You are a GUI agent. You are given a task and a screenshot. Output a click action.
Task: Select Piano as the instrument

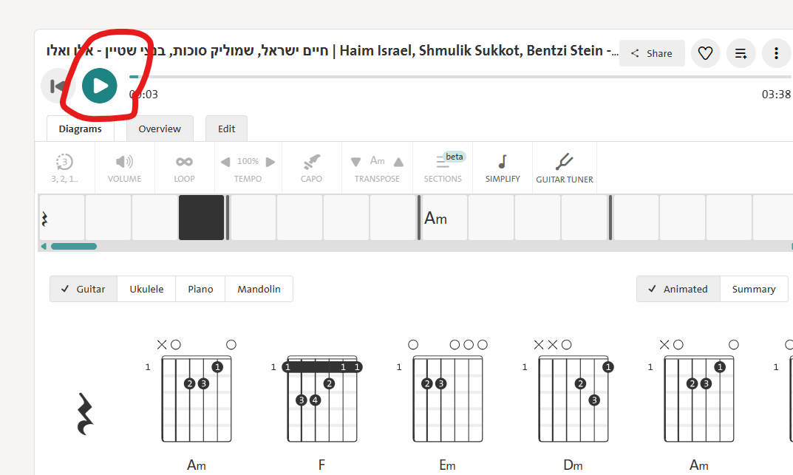(200, 289)
